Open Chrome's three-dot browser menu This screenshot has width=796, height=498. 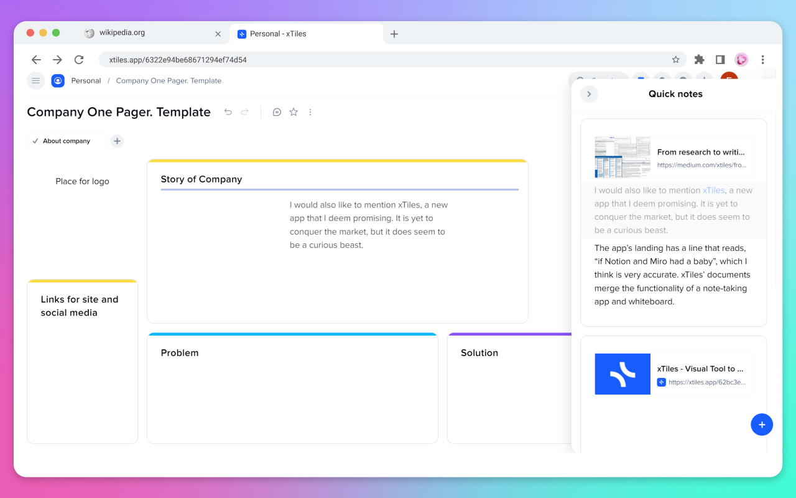(x=763, y=59)
